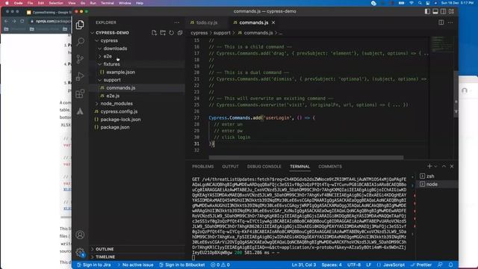478x269 pixels.
Task: Maximize the terminal panel size
Action: tap(444, 166)
